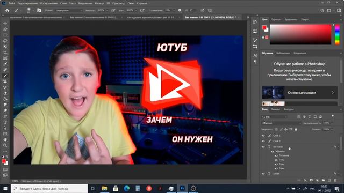Screen dimensions: 344x193
Task: Open the layer kind filter dropdown
Action: coord(274,117)
